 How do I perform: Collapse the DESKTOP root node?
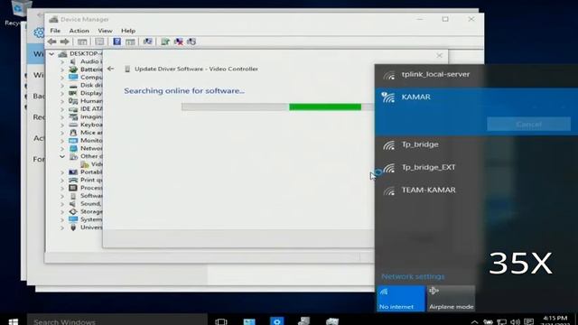(51, 54)
